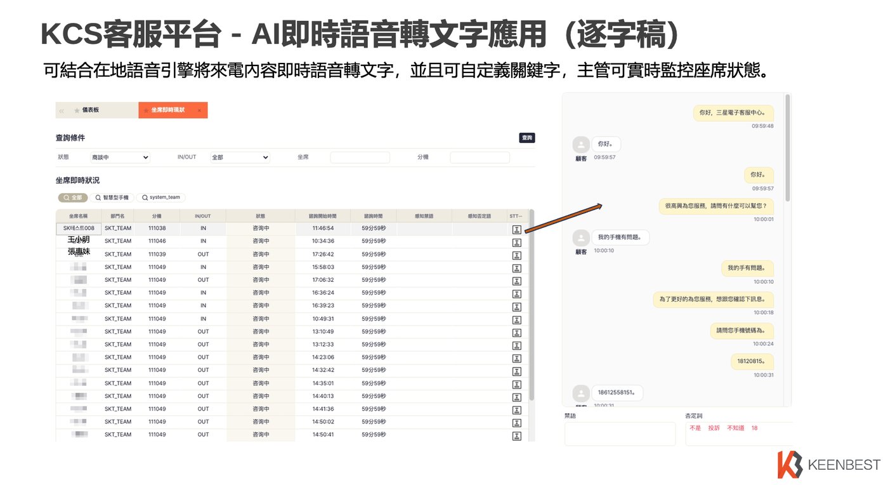Close the 坐席即時現狀 tab

(199, 110)
